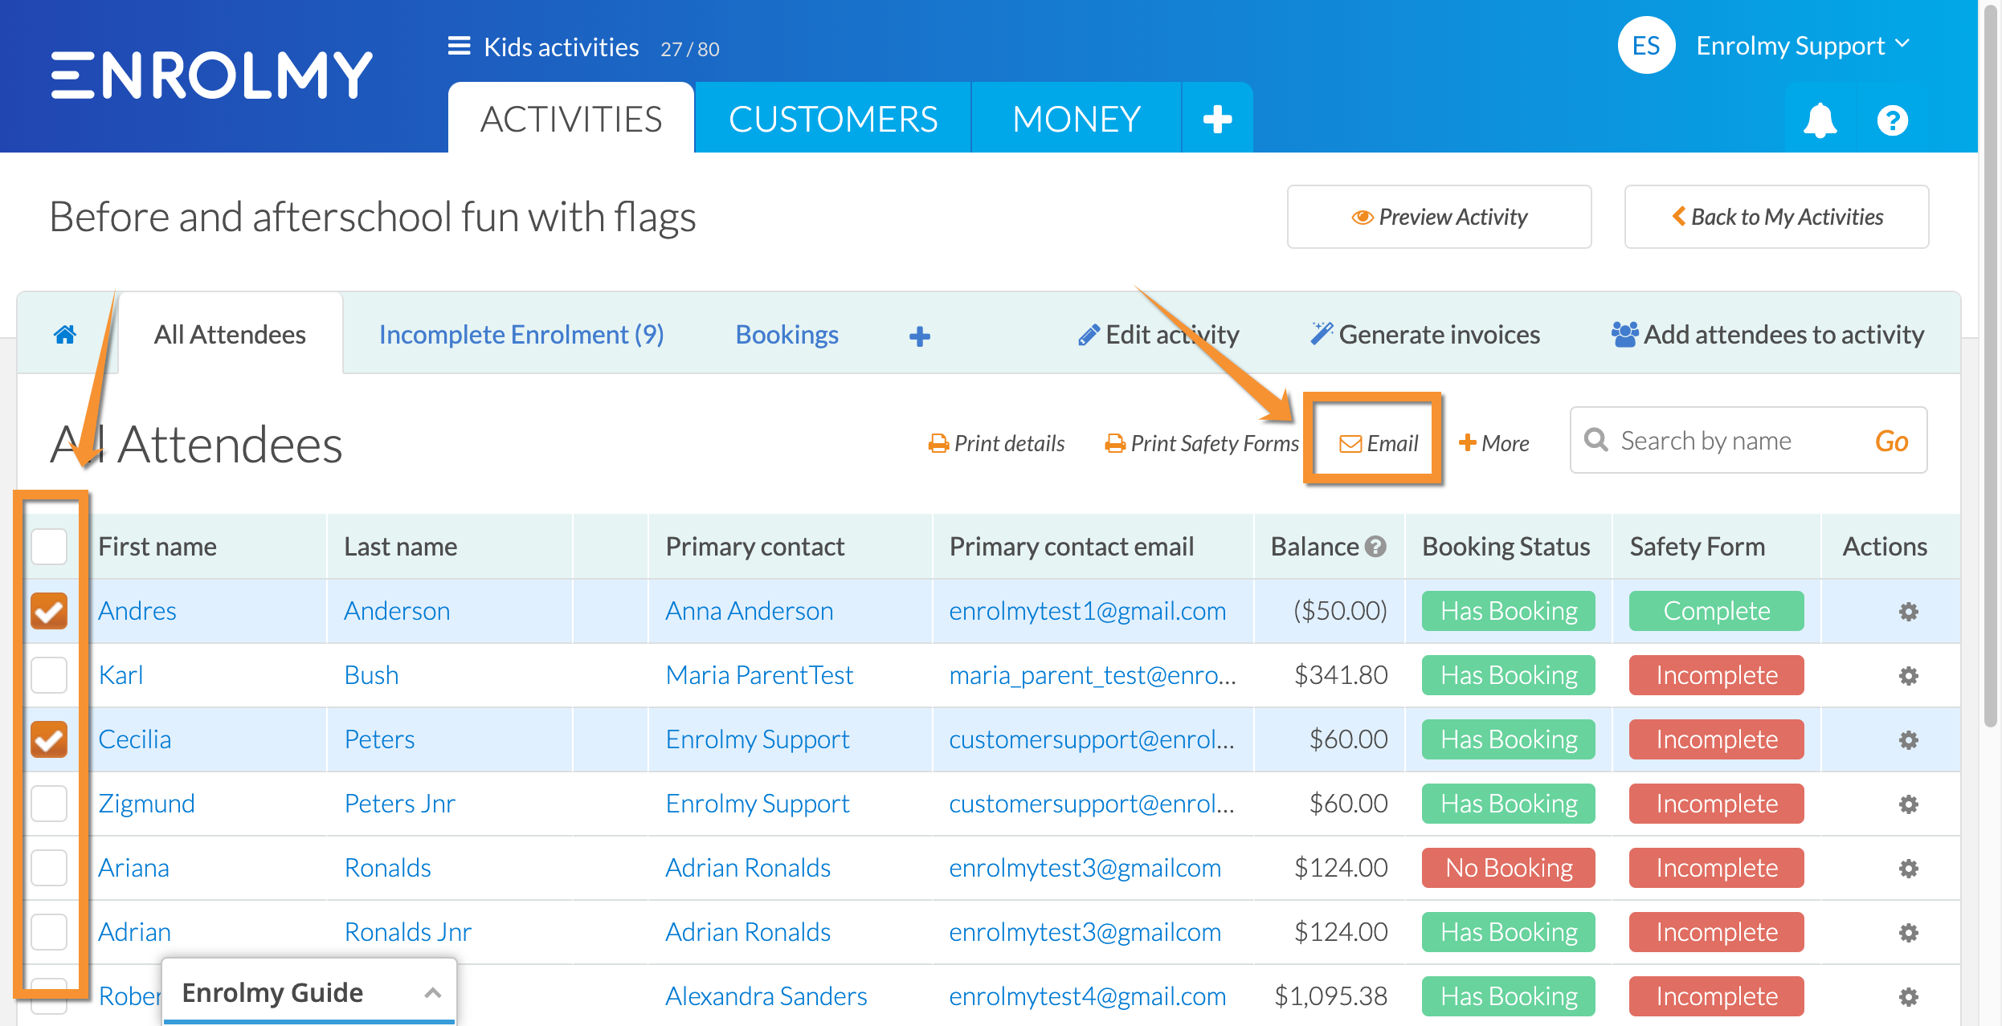Screen dimensions: 2002x1026
Task: Open the Bookings tab
Action: coord(786,335)
